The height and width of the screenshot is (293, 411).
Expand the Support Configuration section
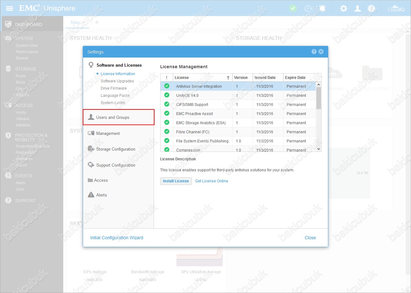pos(116,165)
